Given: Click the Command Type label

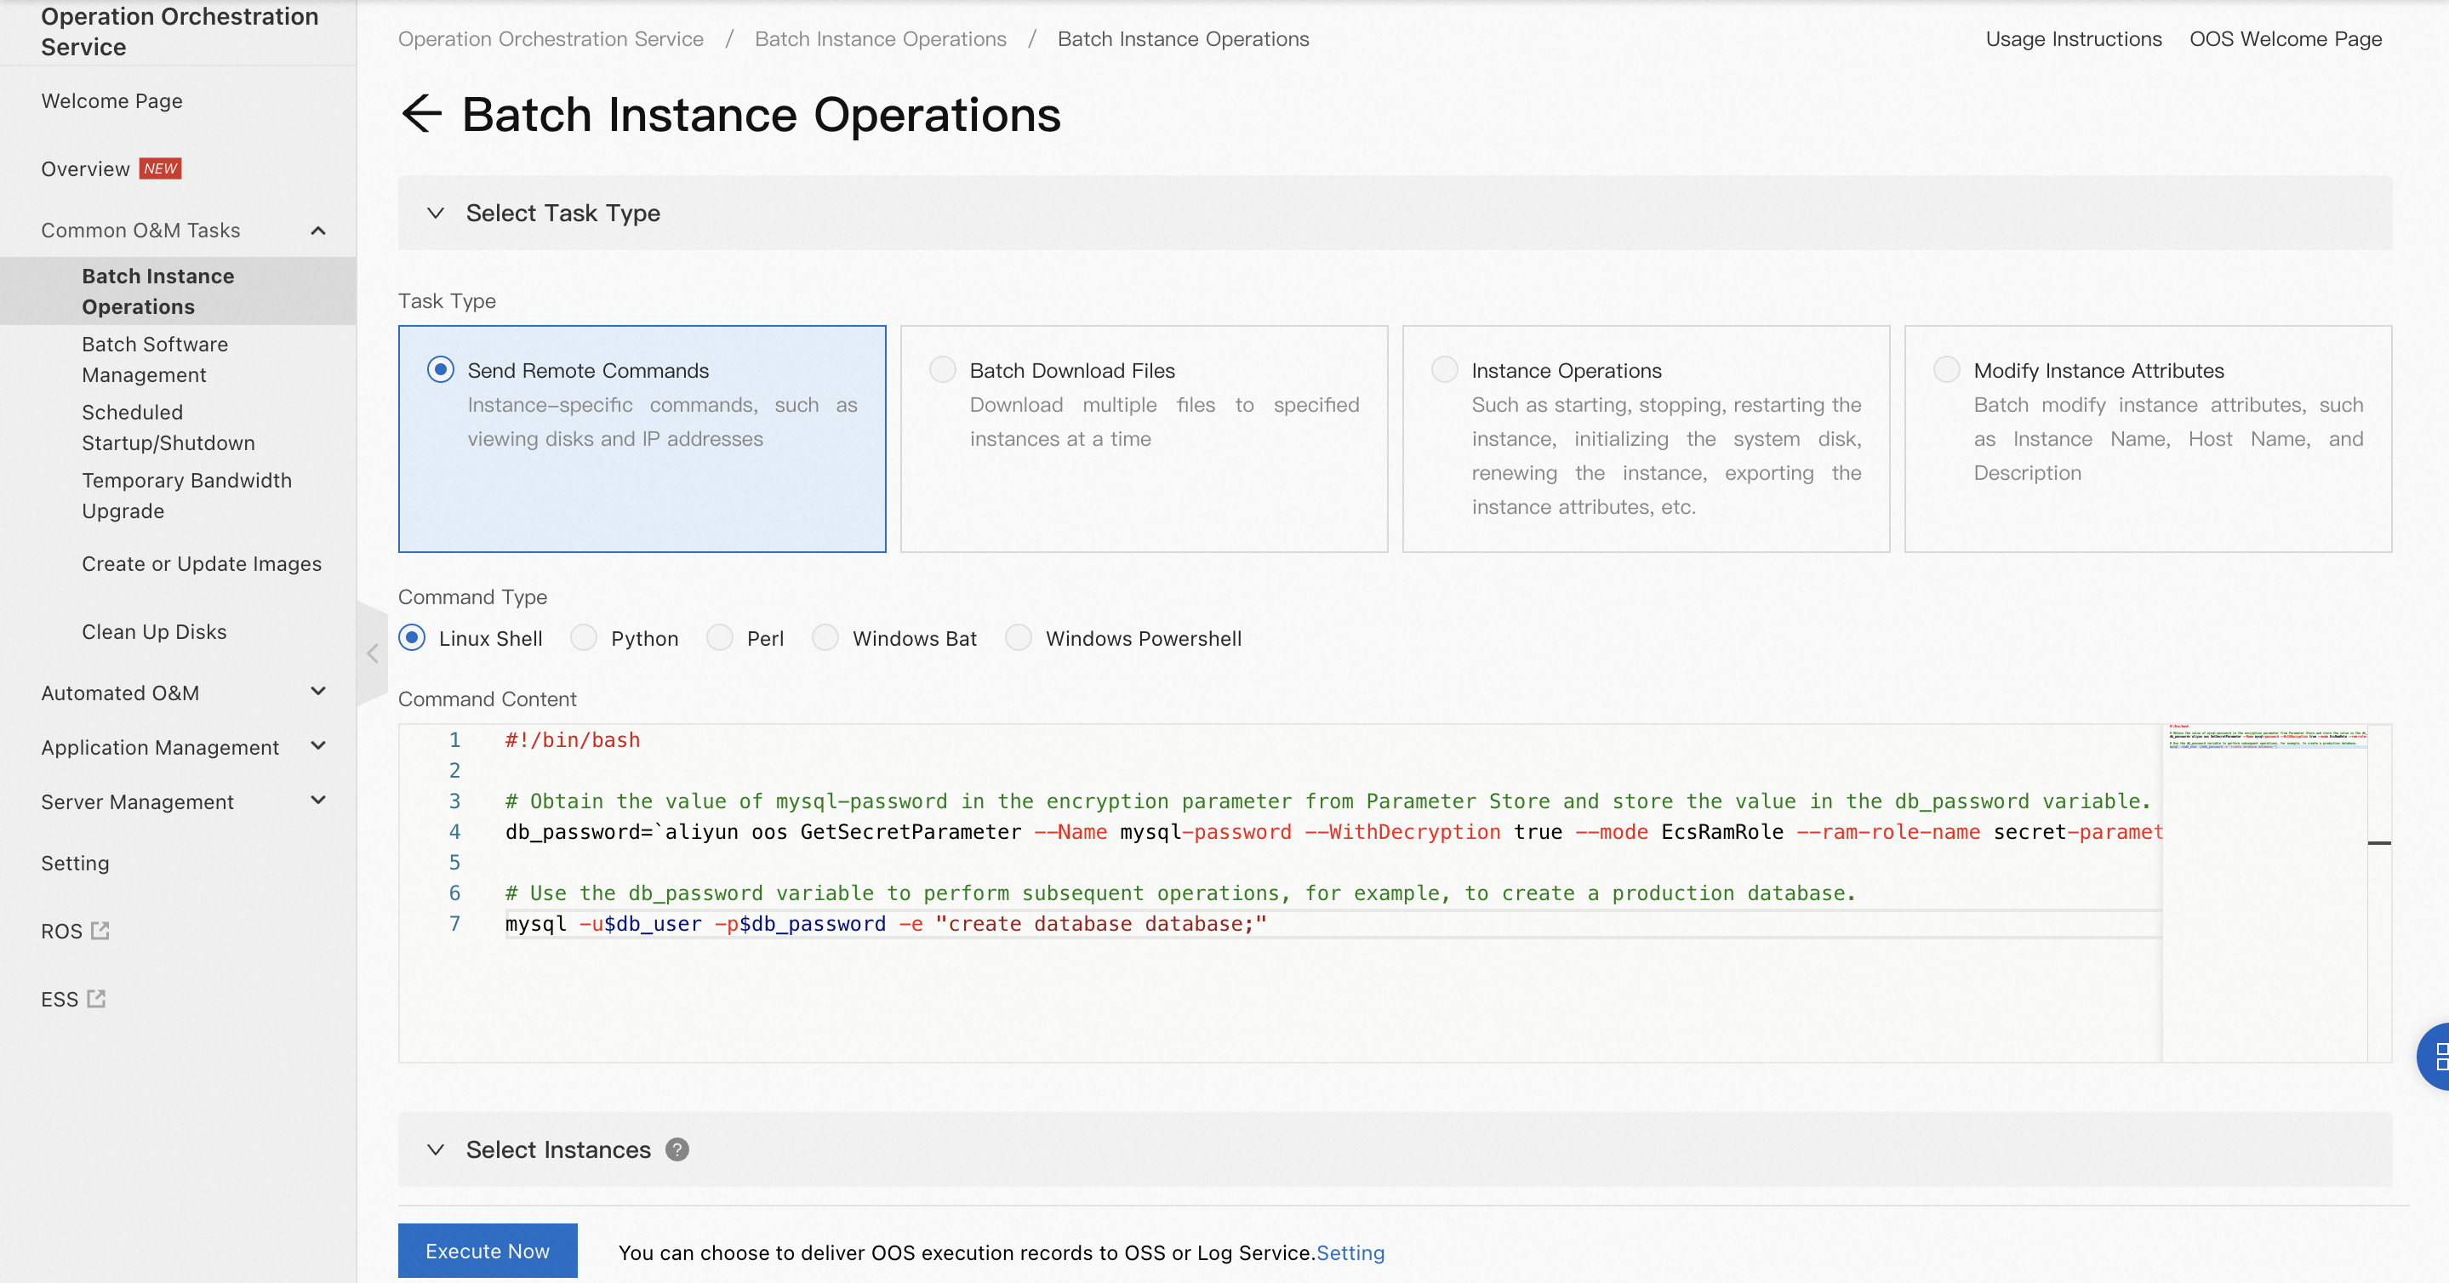Looking at the screenshot, I should [x=472, y=596].
